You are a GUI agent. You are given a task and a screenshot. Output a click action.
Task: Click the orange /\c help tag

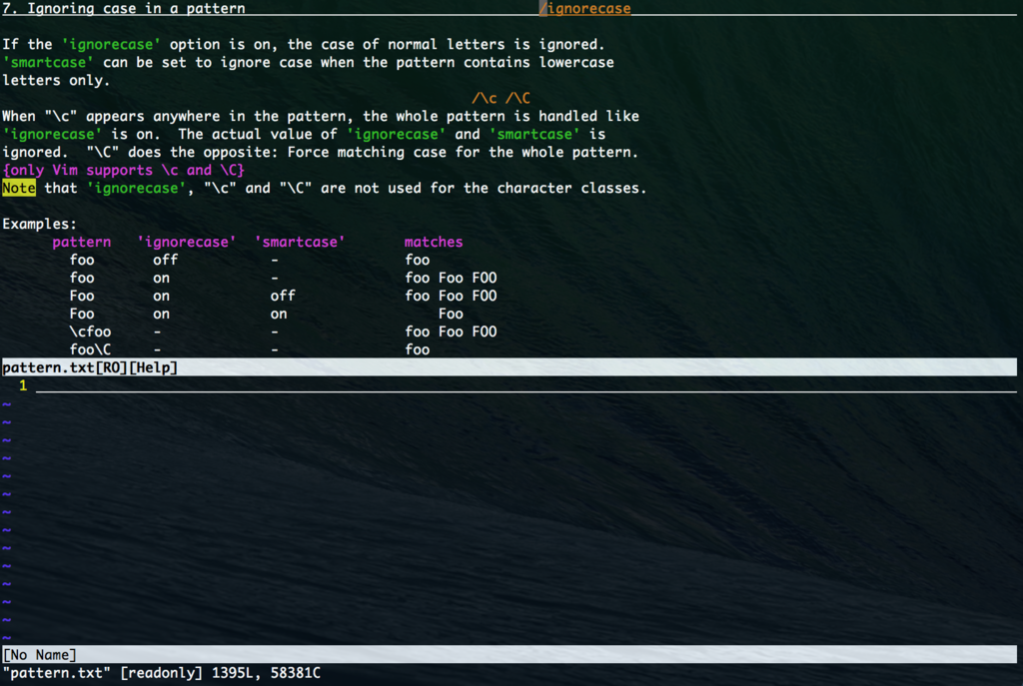point(485,99)
